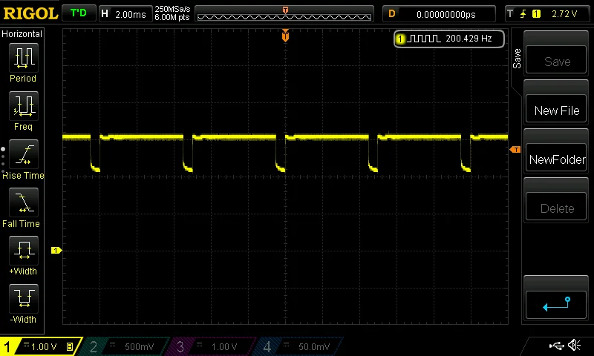Click the trigger source channel 1 badge
594x356 pixels.
point(536,14)
